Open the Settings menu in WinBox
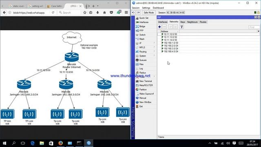This screenshot has height=147, width=261. pos(146,8)
